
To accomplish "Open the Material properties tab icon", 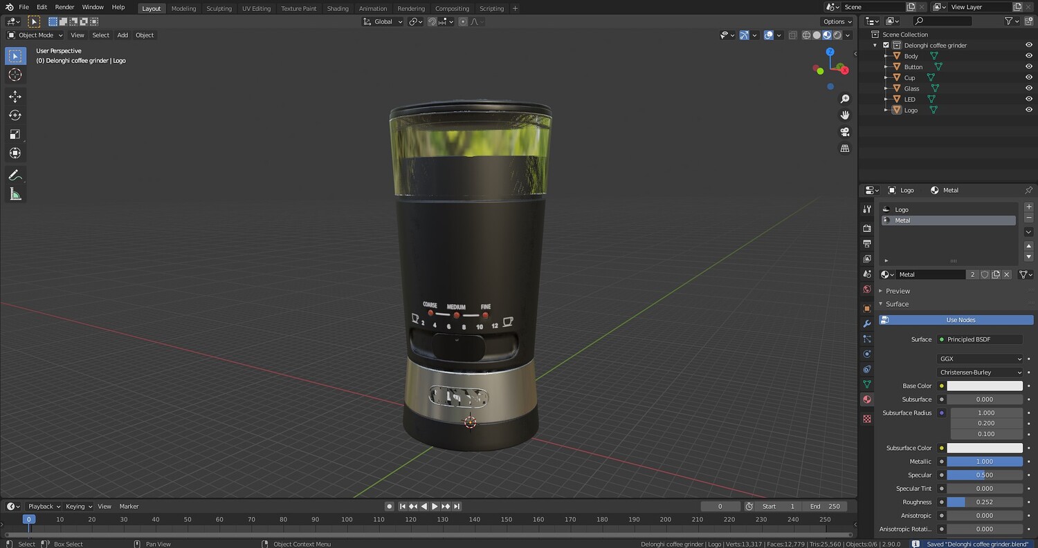I will pos(867,399).
